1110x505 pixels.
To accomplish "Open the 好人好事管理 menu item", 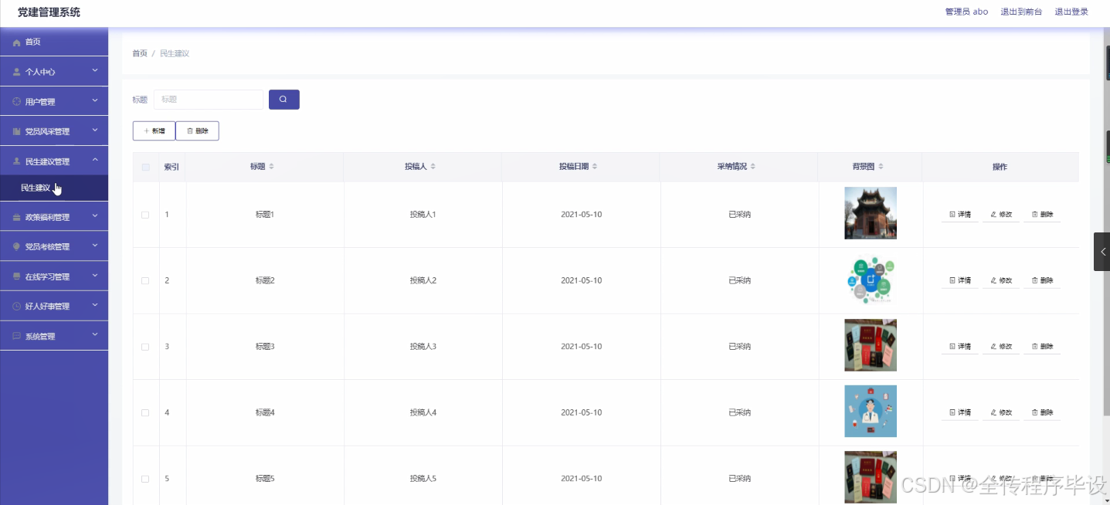I will [54, 305].
